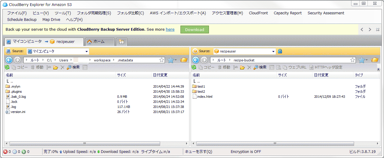
Task: Add the .metadata path to favorites via the outline star
Action: click(162, 60)
